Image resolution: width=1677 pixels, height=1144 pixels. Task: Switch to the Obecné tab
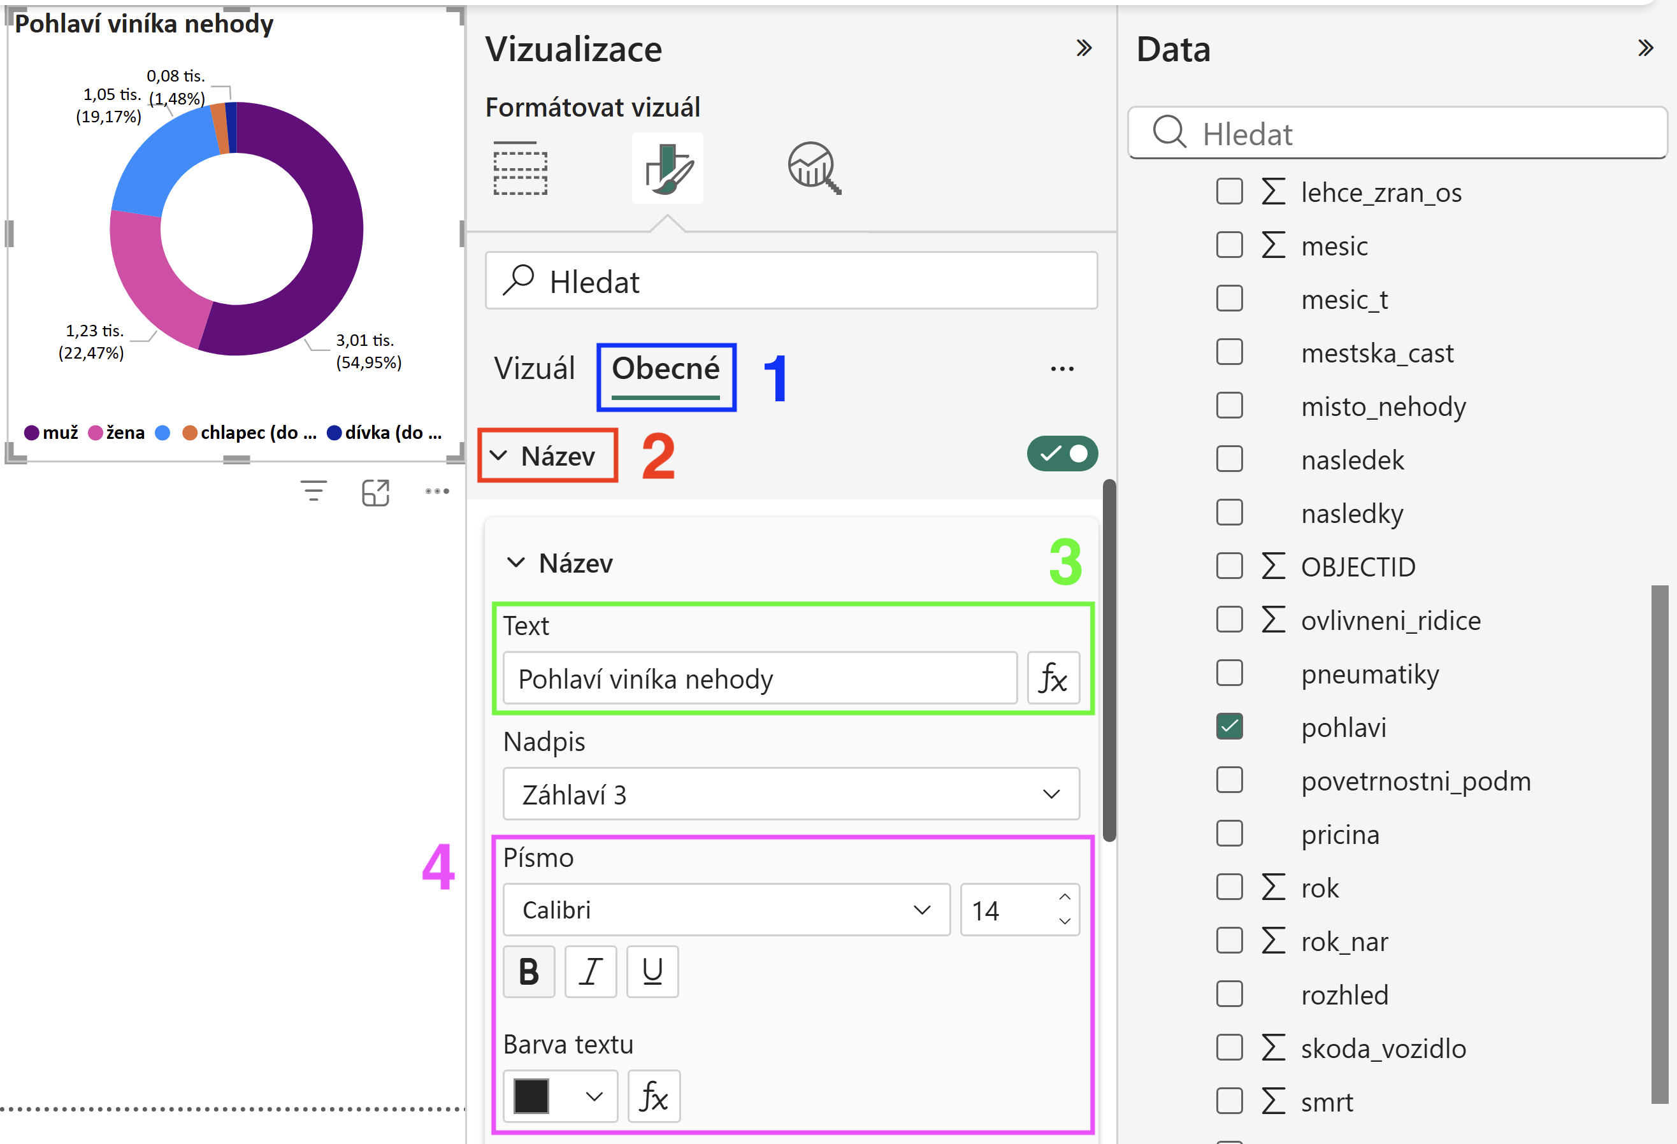click(665, 371)
